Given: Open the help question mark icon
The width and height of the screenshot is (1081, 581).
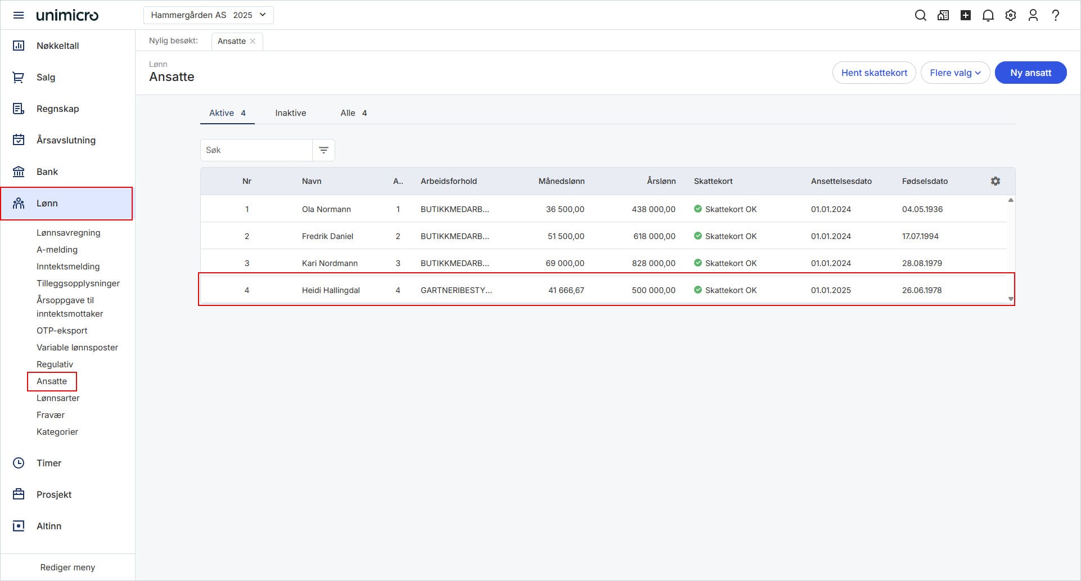Looking at the screenshot, I should (1055, 15).
